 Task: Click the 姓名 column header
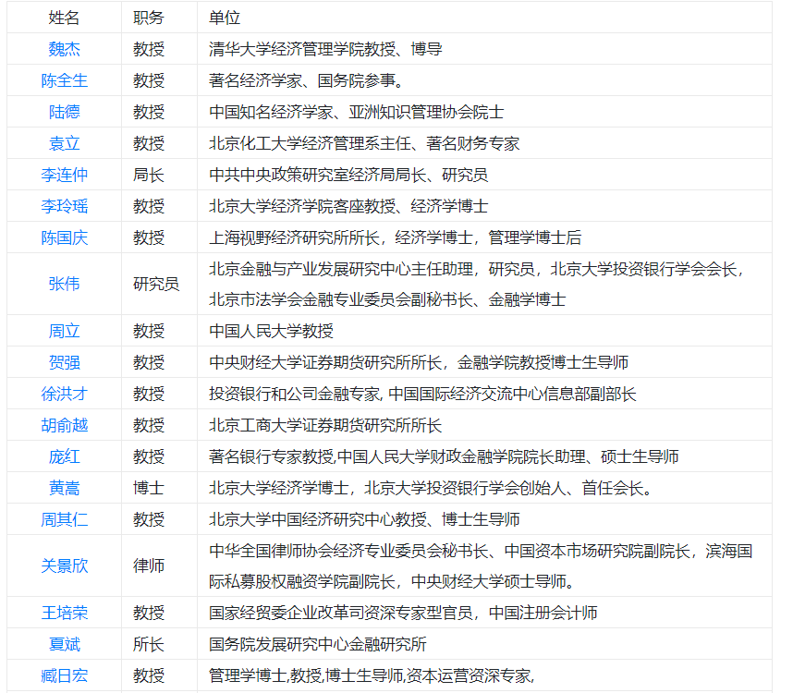coord(64,18)
